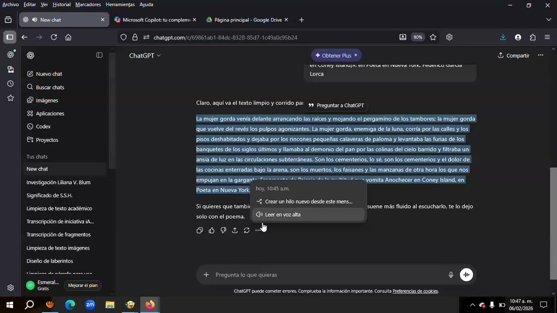Screen dimensions: 557x313
Task: Open the list all tabs dropdown
Action: click(548, 20)
